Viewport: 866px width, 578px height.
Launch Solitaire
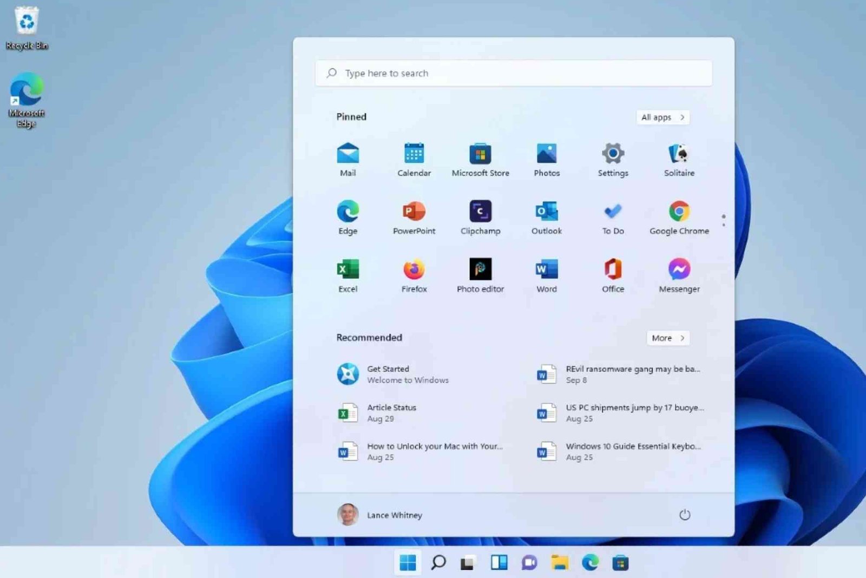pyautogui.click(x=679, y=160)
